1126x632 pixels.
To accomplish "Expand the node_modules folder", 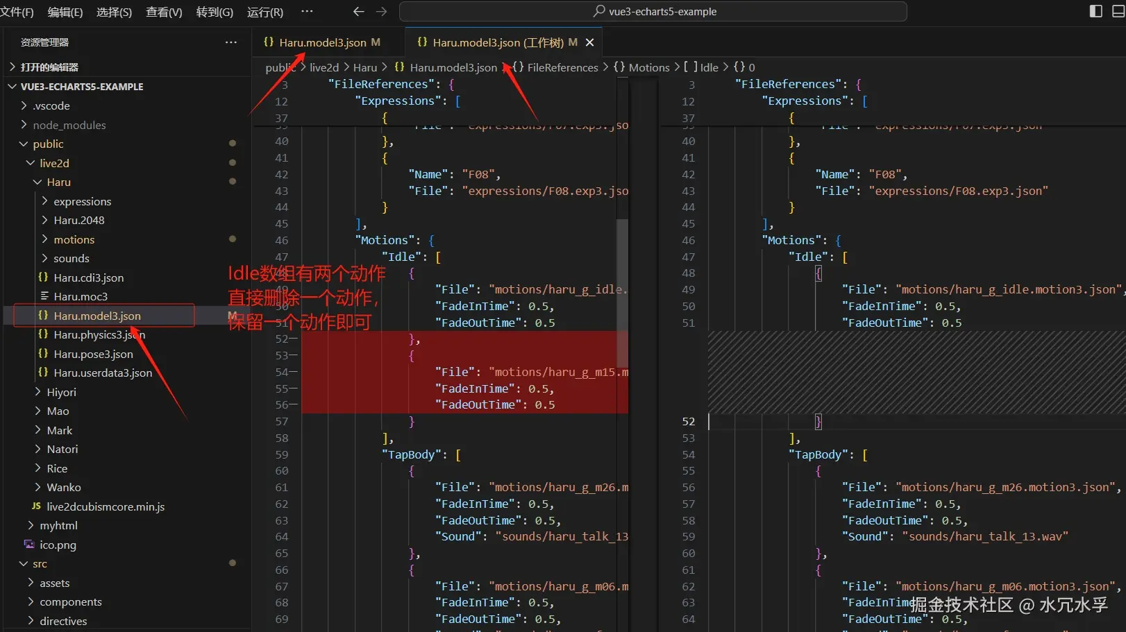I will click(x=24, y=125).
